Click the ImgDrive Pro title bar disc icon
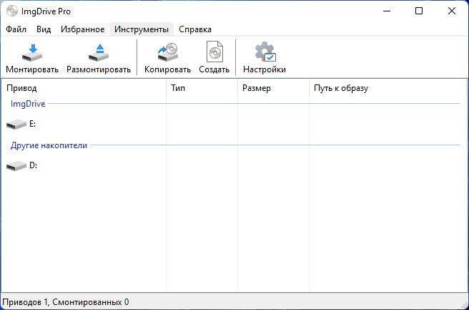 tap(12, 11)
